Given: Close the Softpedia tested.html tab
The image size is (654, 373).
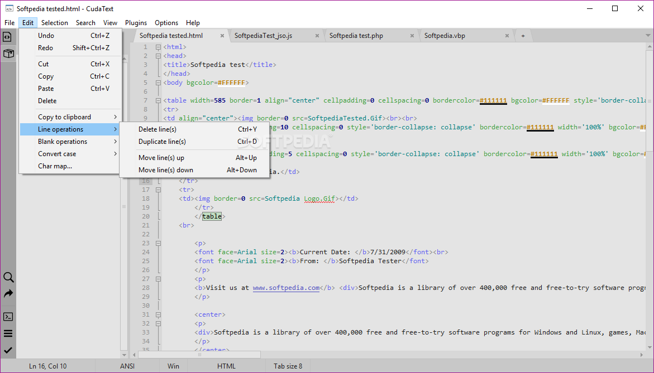Looking at the screenshot, I should point(222,36).
